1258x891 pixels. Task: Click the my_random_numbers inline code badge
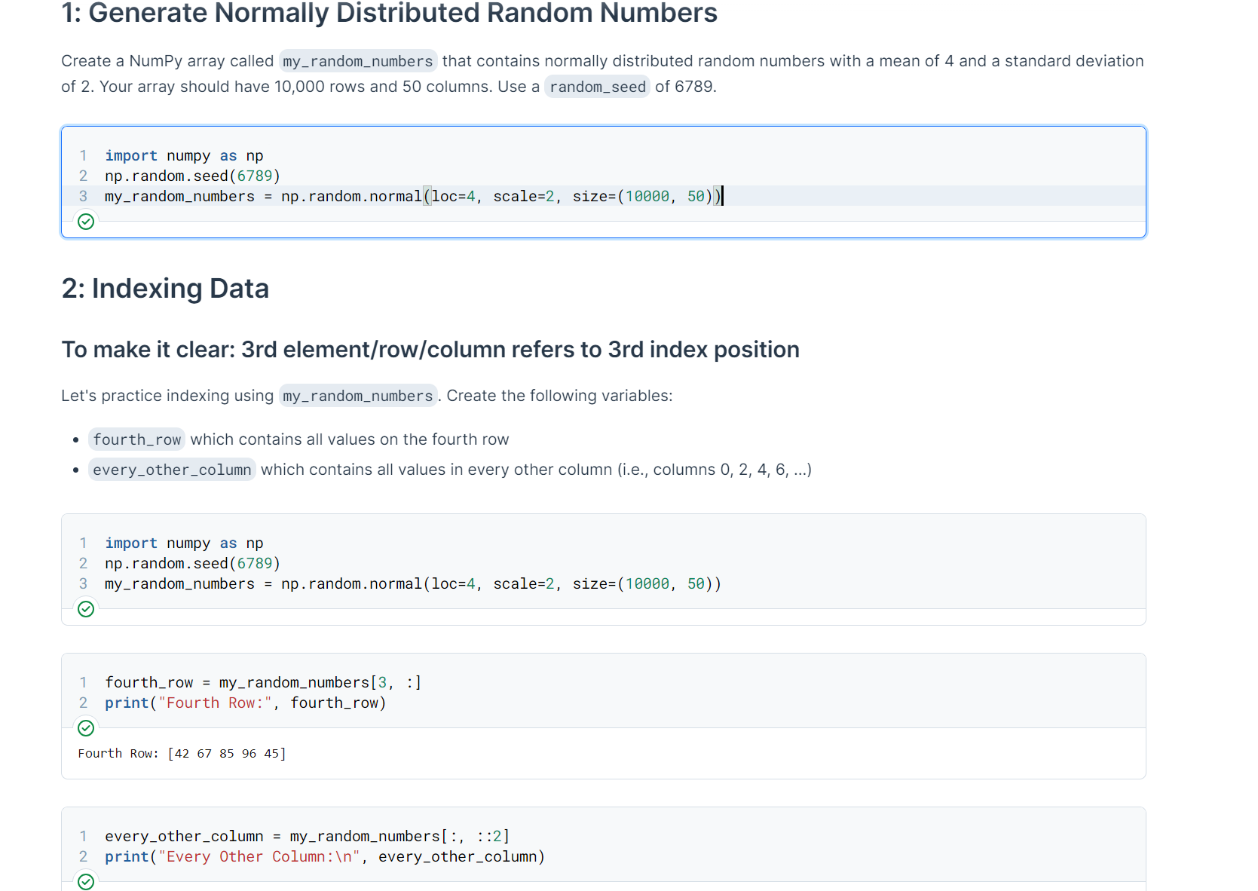coord(357,61)
